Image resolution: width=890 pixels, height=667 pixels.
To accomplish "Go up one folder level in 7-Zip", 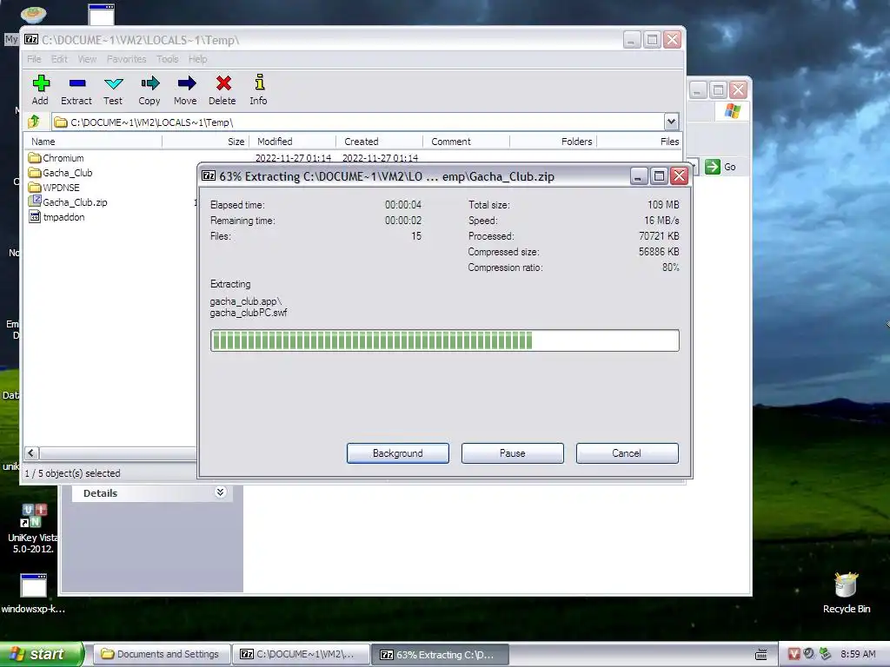I will pyautogui.click(x=34, y=122).
